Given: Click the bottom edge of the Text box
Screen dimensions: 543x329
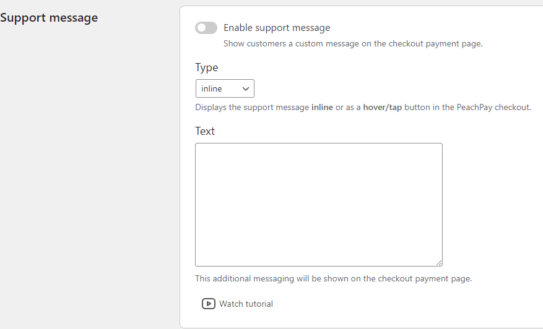Looking at the screenshot, I should (x=319, y=266).
